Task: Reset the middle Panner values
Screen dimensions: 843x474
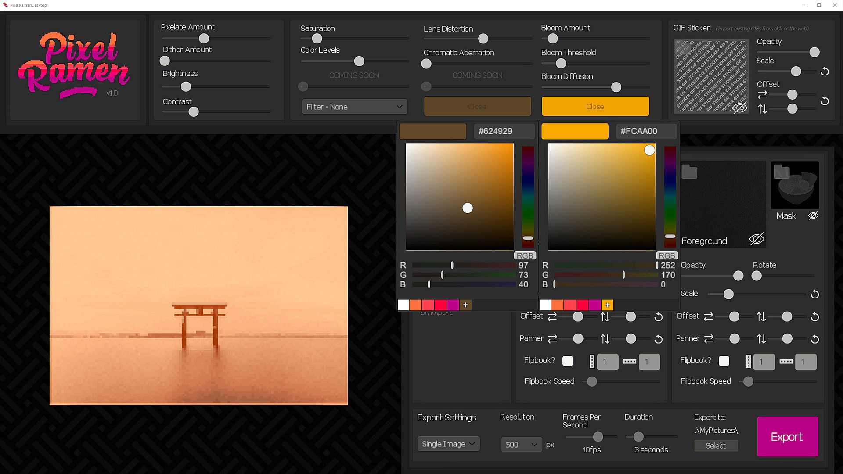Action: tap(658, 339)
